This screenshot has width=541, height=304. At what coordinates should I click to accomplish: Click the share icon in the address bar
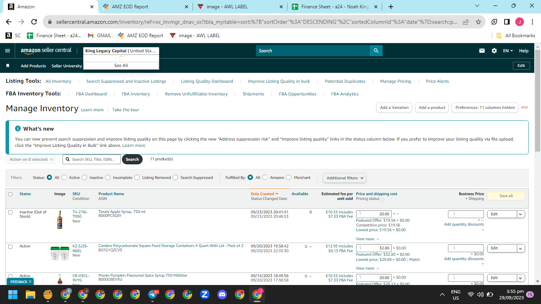point(466,22)
